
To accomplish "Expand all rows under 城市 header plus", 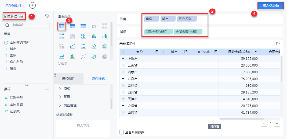I will pos(163,52).
